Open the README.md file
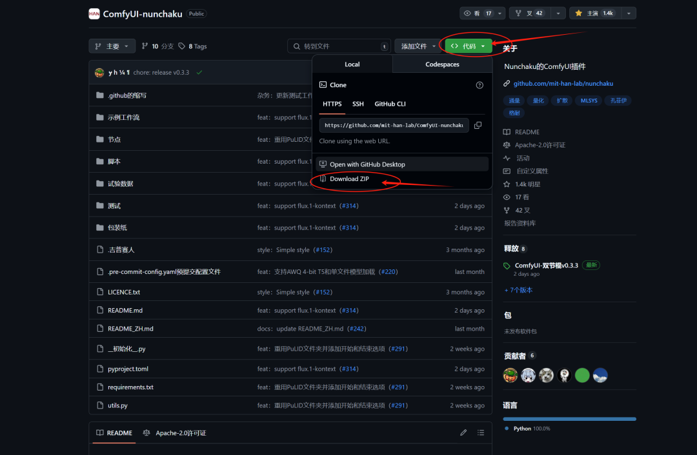697x455 pixels. [125, 310]
